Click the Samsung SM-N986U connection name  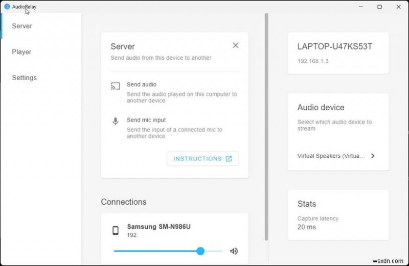click(158, 227)
